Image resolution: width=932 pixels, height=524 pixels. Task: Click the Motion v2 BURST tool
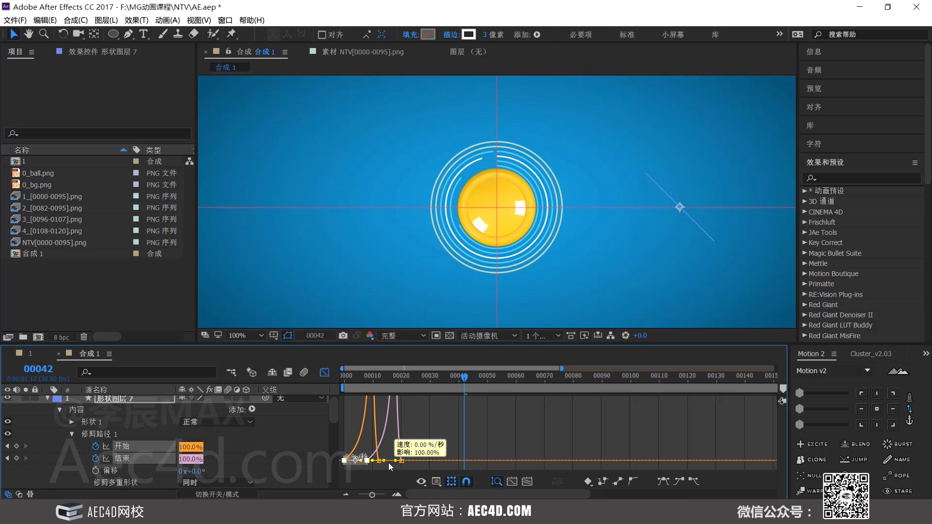pyautogui.click(x=898, y=444)
